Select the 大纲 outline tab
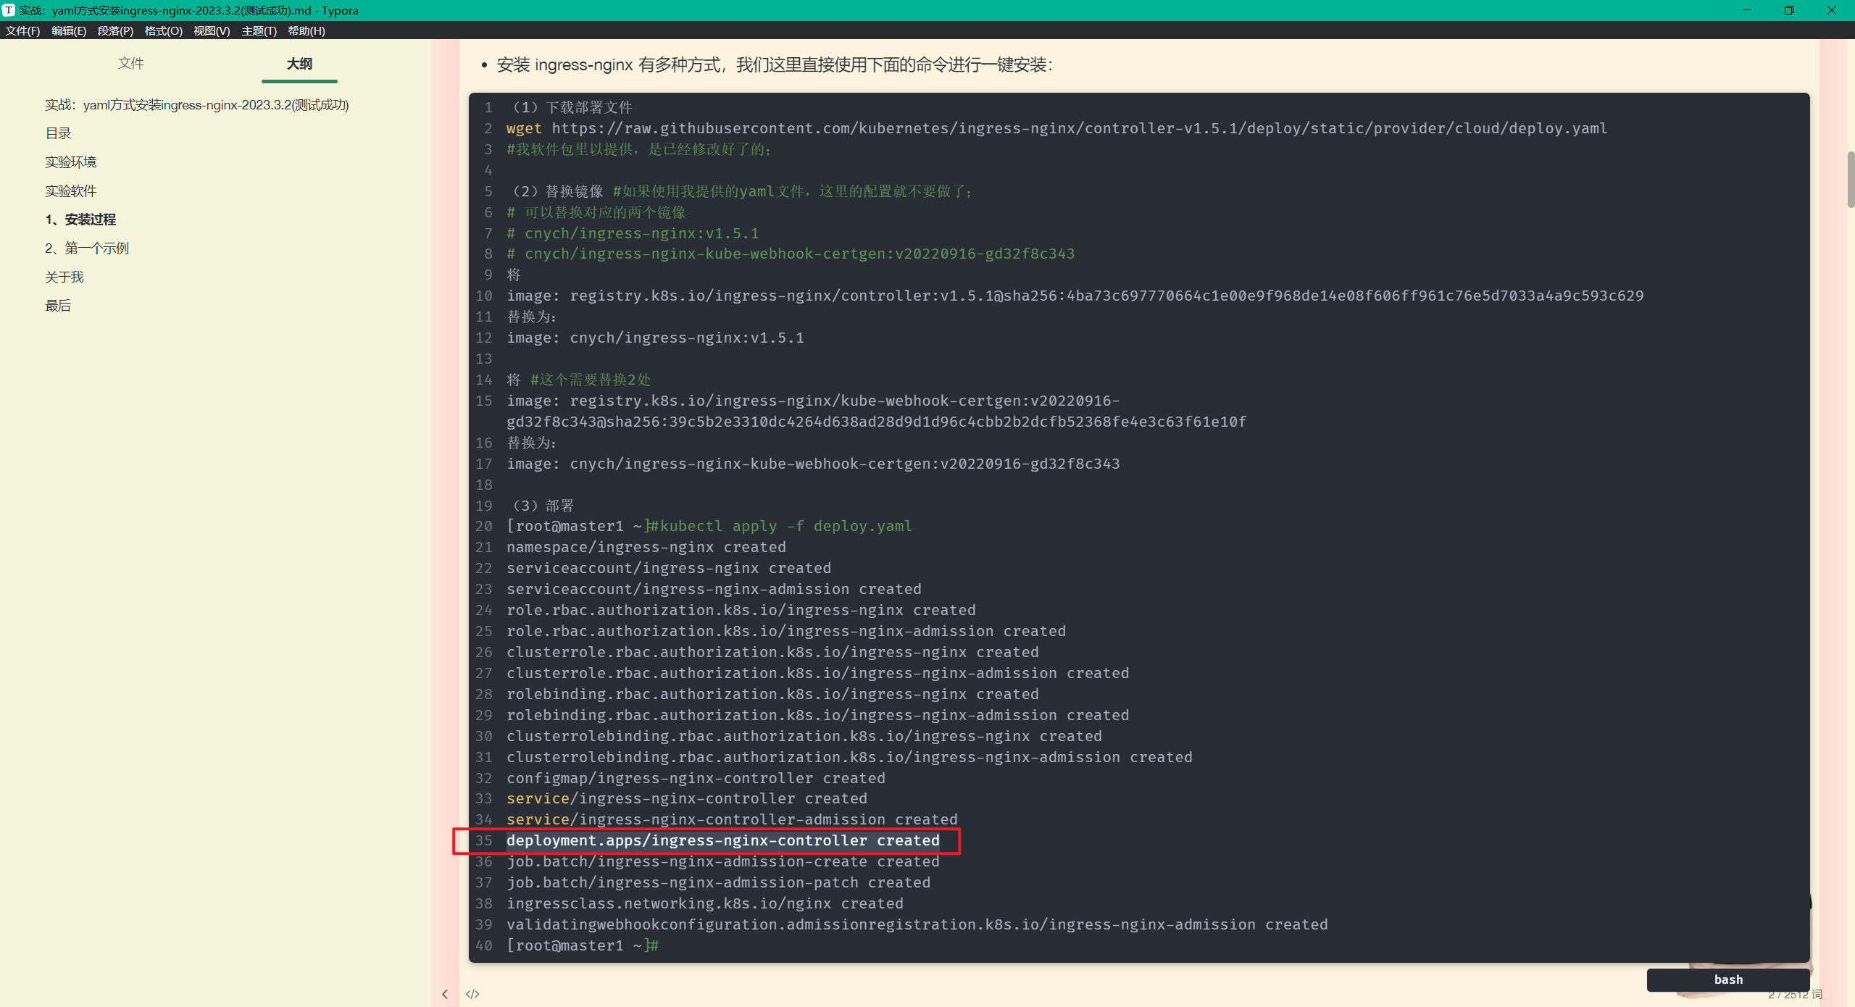This screenshot has height=1007, width=1855. pos(299,64)
